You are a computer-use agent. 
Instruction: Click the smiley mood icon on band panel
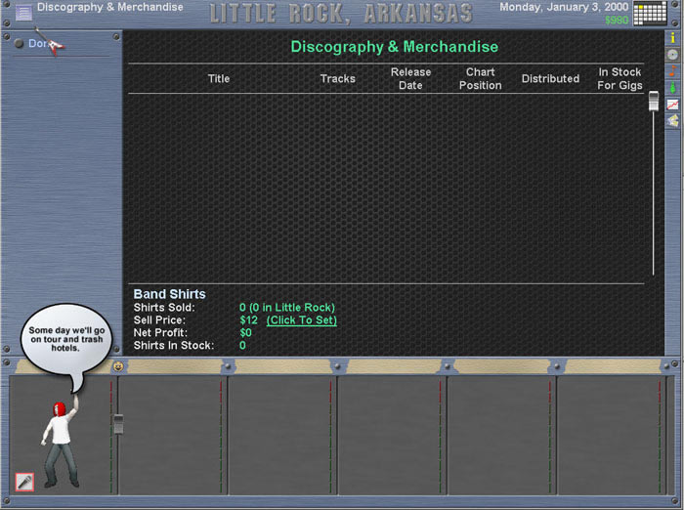click(x=118, y=366)
